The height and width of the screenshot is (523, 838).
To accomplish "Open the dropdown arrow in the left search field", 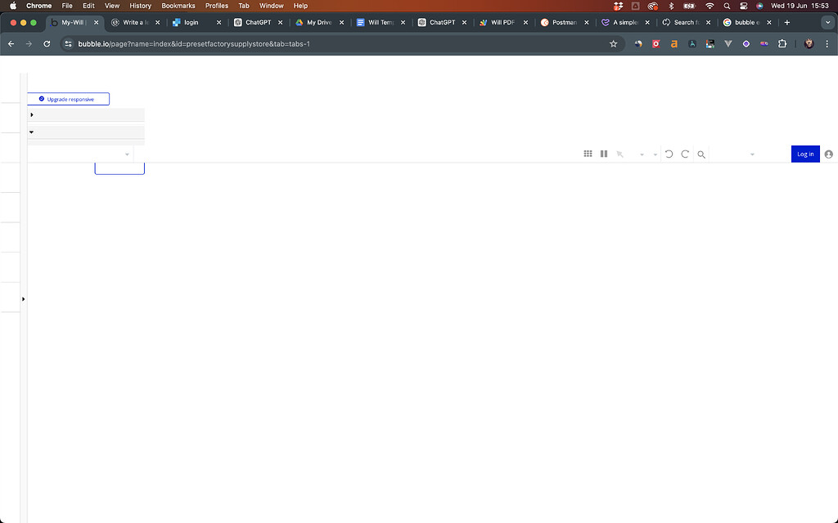I will [127, 154].
